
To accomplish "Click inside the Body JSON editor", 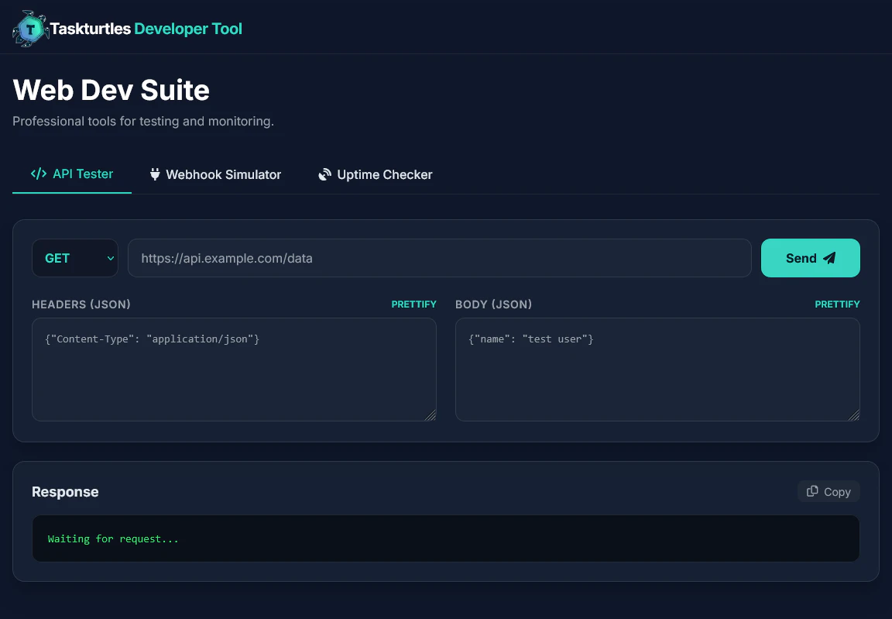I will click(657, 370).
